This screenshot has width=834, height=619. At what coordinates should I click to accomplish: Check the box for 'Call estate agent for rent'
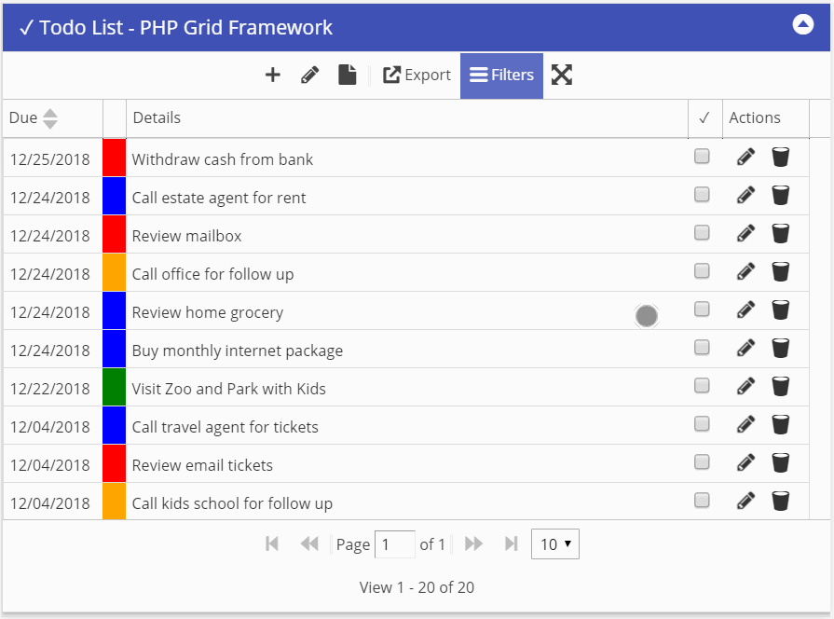702,195
